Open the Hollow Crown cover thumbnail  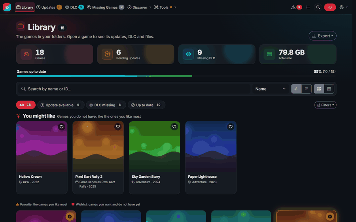[42, 147]
